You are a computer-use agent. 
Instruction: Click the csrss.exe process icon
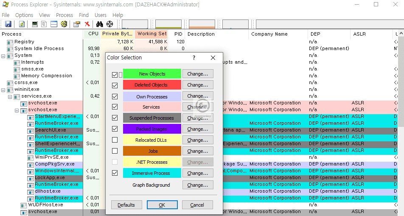[x=10, y=83]
